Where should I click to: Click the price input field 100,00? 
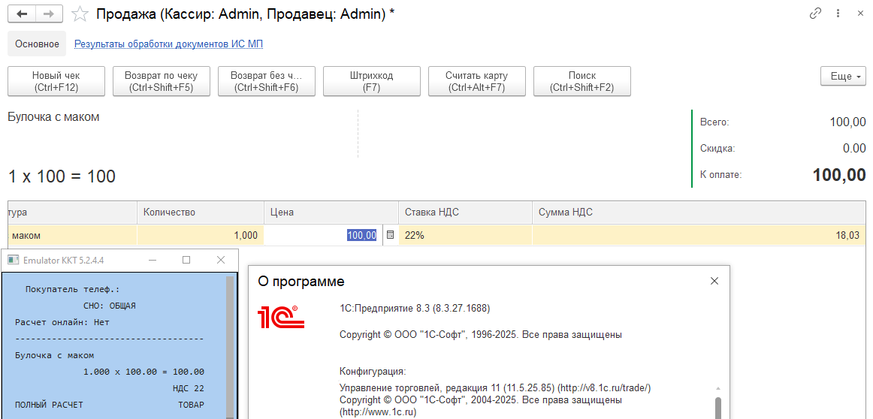(324, 235)
